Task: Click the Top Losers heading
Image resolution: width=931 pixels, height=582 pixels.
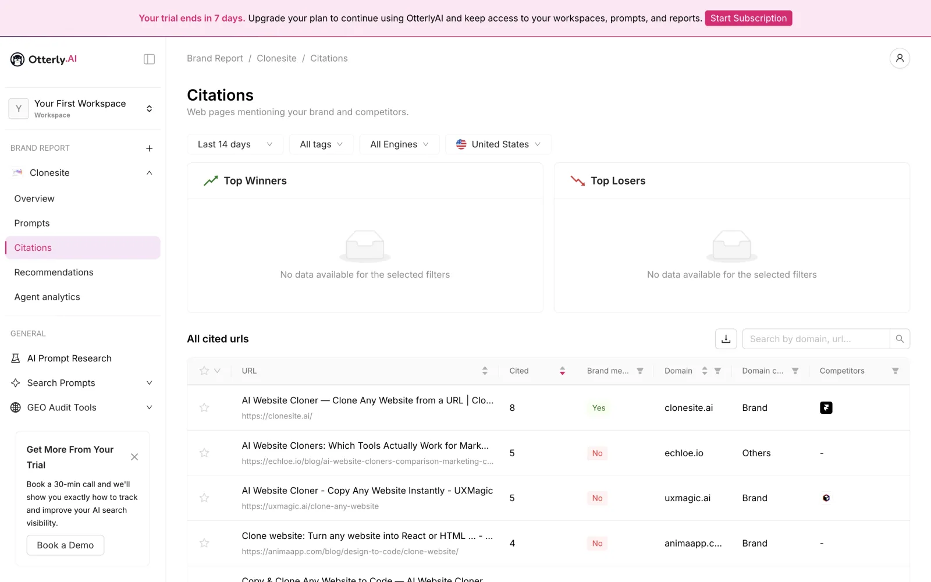Action: [x=618, y=181]
